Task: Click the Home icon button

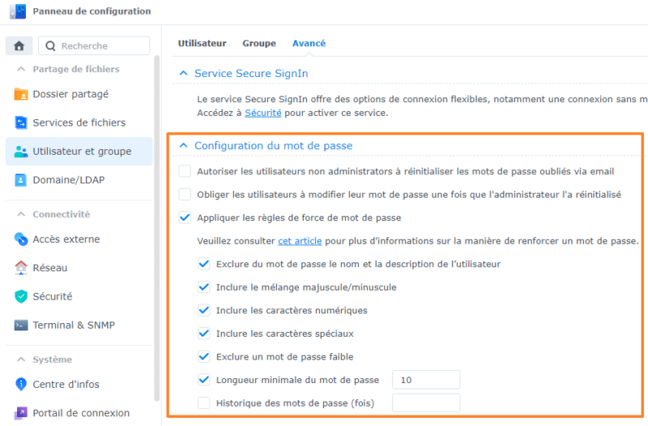Action: (x=19, y=46)
